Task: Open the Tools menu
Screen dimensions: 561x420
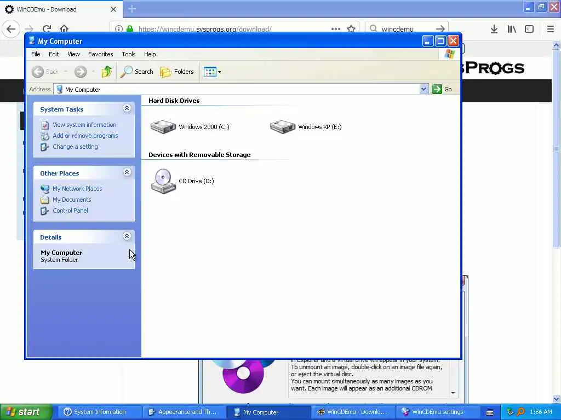Action: [x=128, y=54]
